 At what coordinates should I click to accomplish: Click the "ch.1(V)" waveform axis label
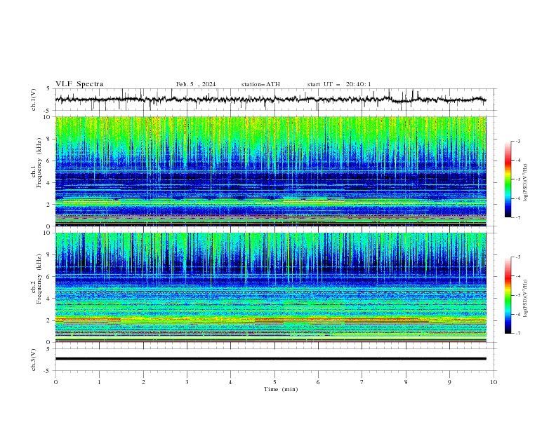point(34,100)
